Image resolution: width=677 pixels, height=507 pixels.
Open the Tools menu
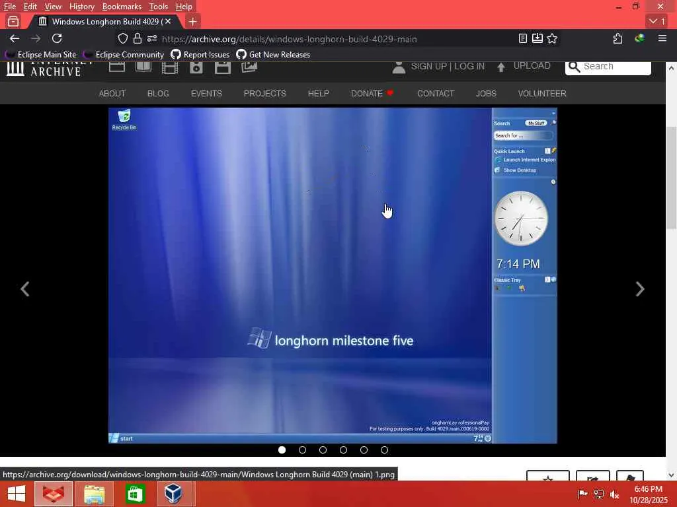click(x=159, y=7)
